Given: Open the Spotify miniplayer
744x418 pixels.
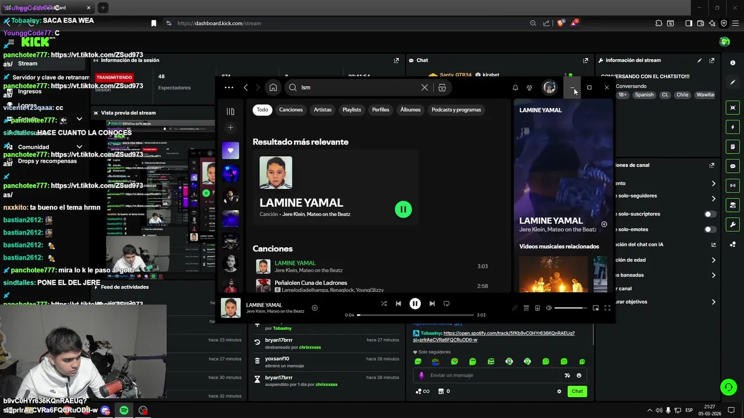Looking at the screenshot, I should [596, 308].
